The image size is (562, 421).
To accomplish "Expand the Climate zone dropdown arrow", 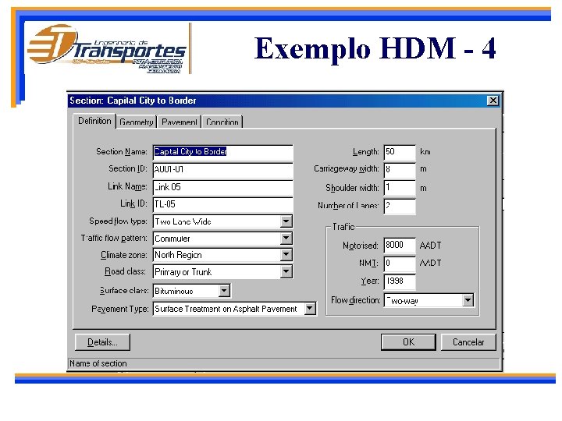I will click(286, 255).
